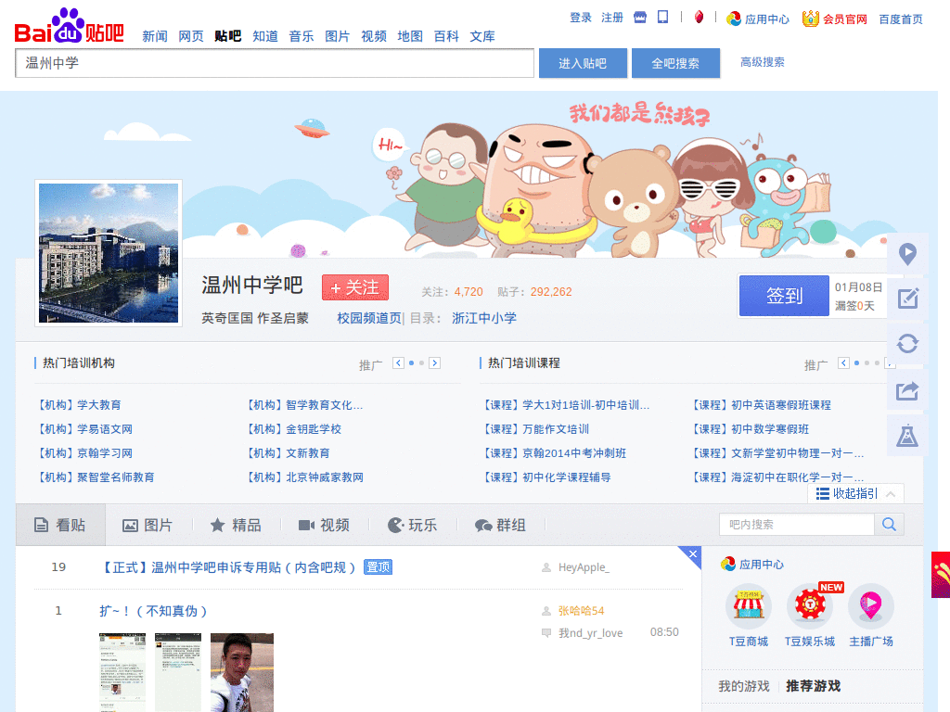Switch to 玩乐 tab

pyautogui.click(x=413, y=525)
